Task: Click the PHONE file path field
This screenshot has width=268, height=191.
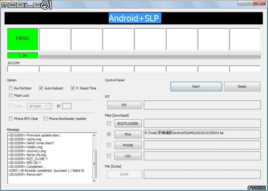Action: 202,145
